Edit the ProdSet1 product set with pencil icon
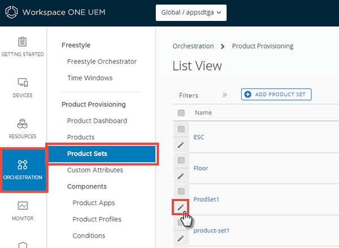 pyautogui.click(x=181, y=207)
